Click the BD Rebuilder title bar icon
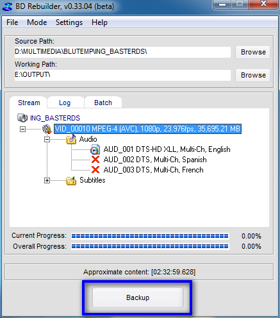Viewport: 280px width, 318px height. [x=7, y=6]
